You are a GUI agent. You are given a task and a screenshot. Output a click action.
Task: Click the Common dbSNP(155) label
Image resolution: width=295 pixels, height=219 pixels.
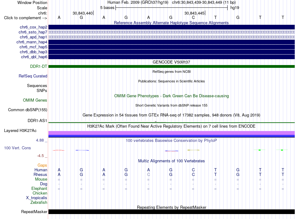tap(28, 110)
